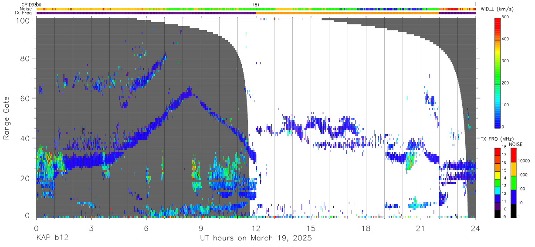Screen dimensions: 535x247
Task: Click UT hours axis tick '24'
Action: [476, 228]
